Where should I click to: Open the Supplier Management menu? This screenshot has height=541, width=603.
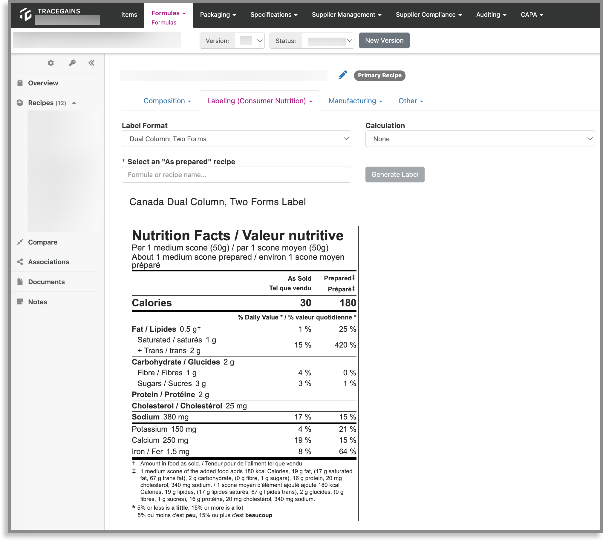coord(347,15)
